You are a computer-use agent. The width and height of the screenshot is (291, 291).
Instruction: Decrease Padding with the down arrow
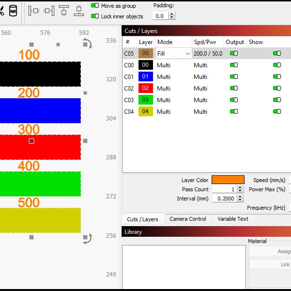coord(172,17)
